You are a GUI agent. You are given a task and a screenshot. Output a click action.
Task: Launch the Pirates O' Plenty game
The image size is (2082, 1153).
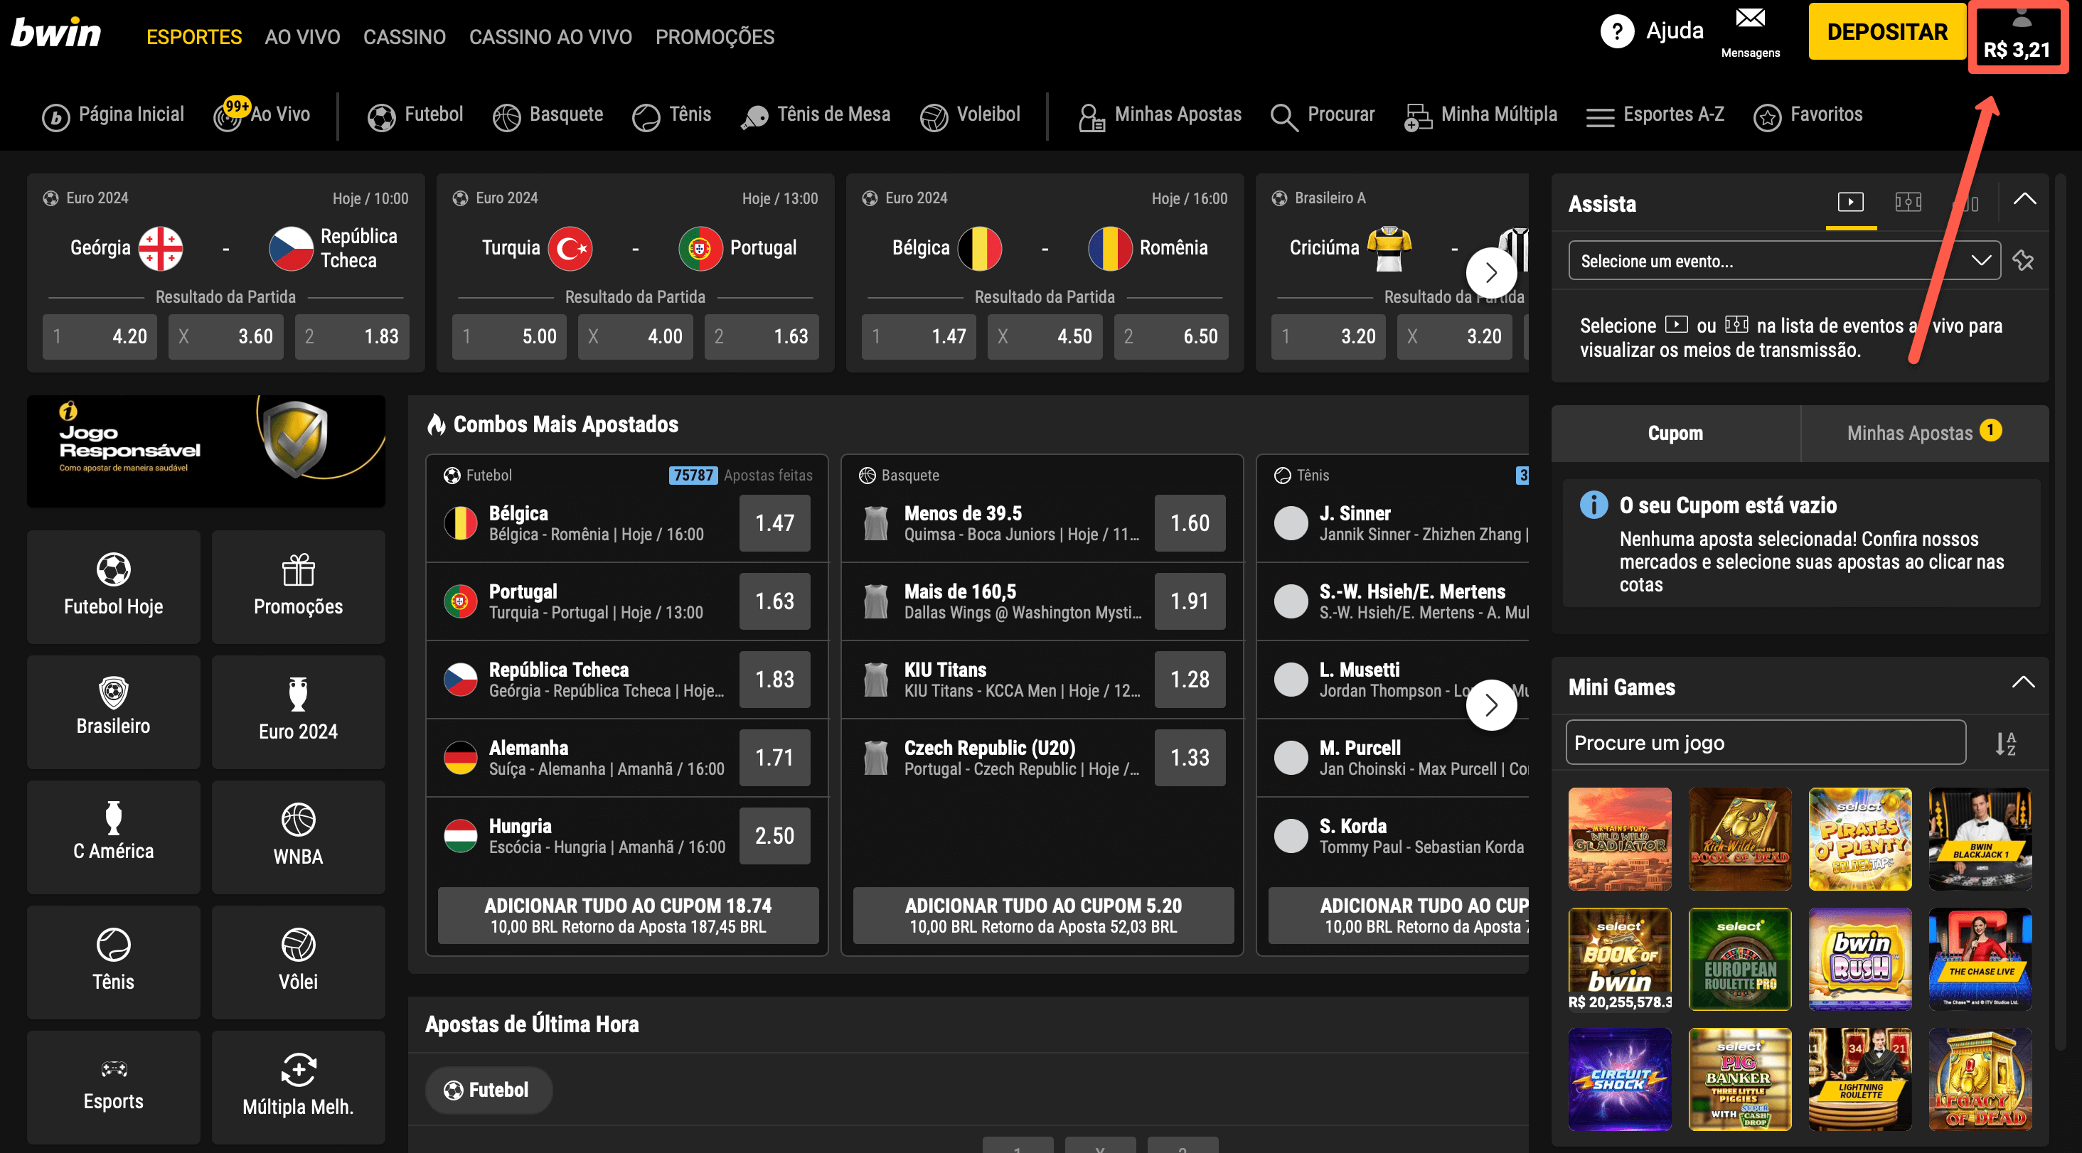point(1859,839)
